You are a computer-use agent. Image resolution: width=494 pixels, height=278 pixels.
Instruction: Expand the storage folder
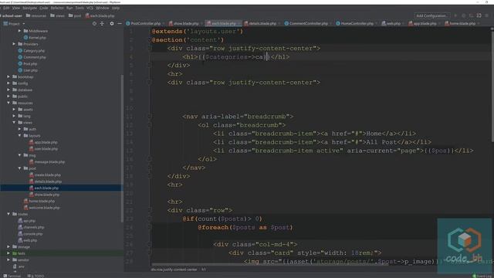coord(8,247)
